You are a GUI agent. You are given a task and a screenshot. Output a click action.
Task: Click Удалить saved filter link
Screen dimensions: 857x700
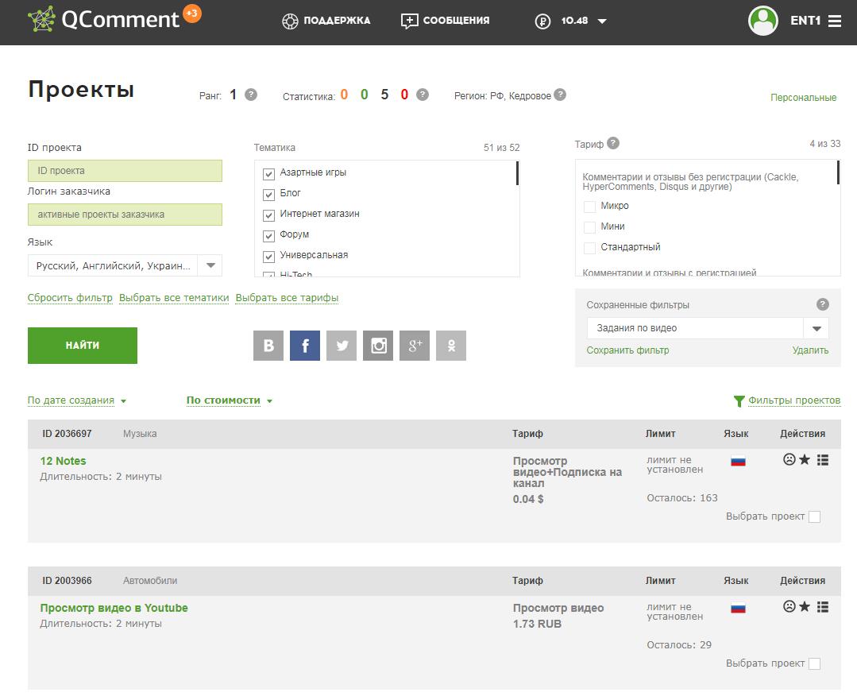(x=811, y=350)
